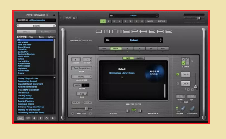Select the Genre attribute tab
This screenshot has height=139, width=226.
[41, 37]
